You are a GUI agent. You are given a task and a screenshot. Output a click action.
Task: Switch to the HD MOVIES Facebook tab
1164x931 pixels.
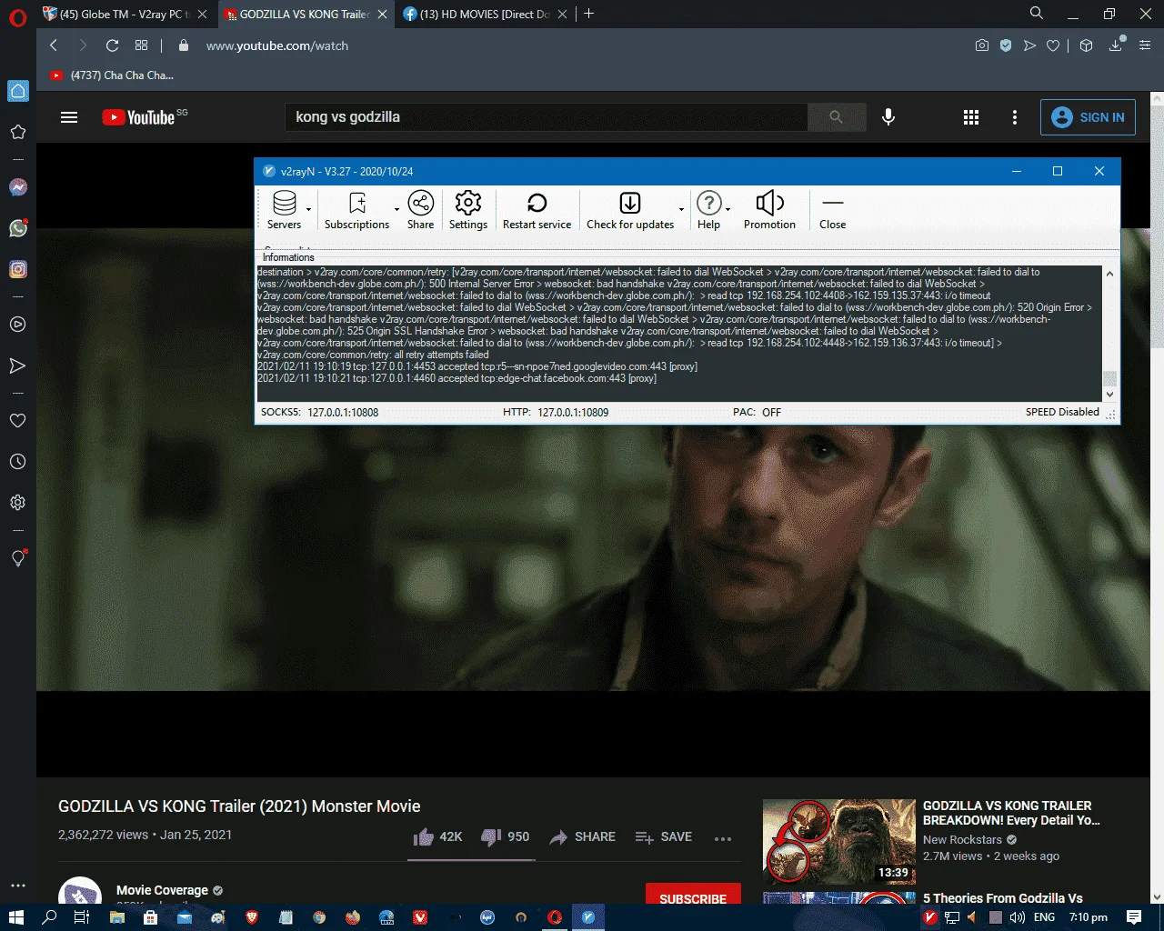click(485, 14)
